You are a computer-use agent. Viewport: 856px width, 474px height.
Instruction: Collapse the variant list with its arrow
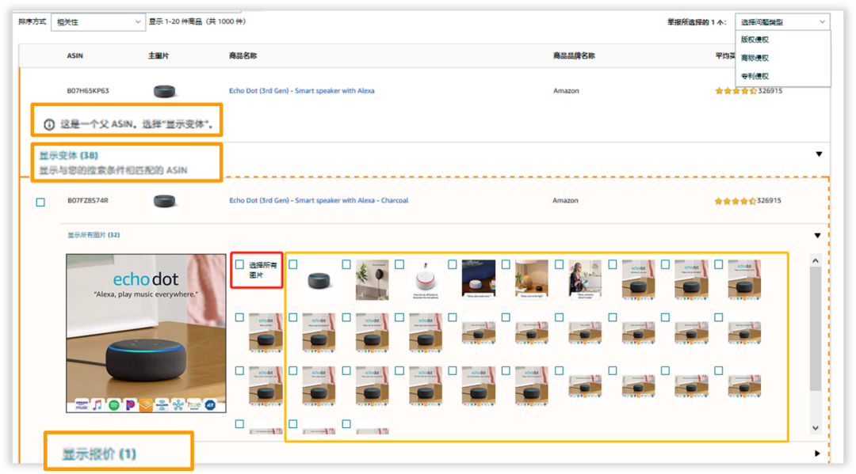coord(818,154)
